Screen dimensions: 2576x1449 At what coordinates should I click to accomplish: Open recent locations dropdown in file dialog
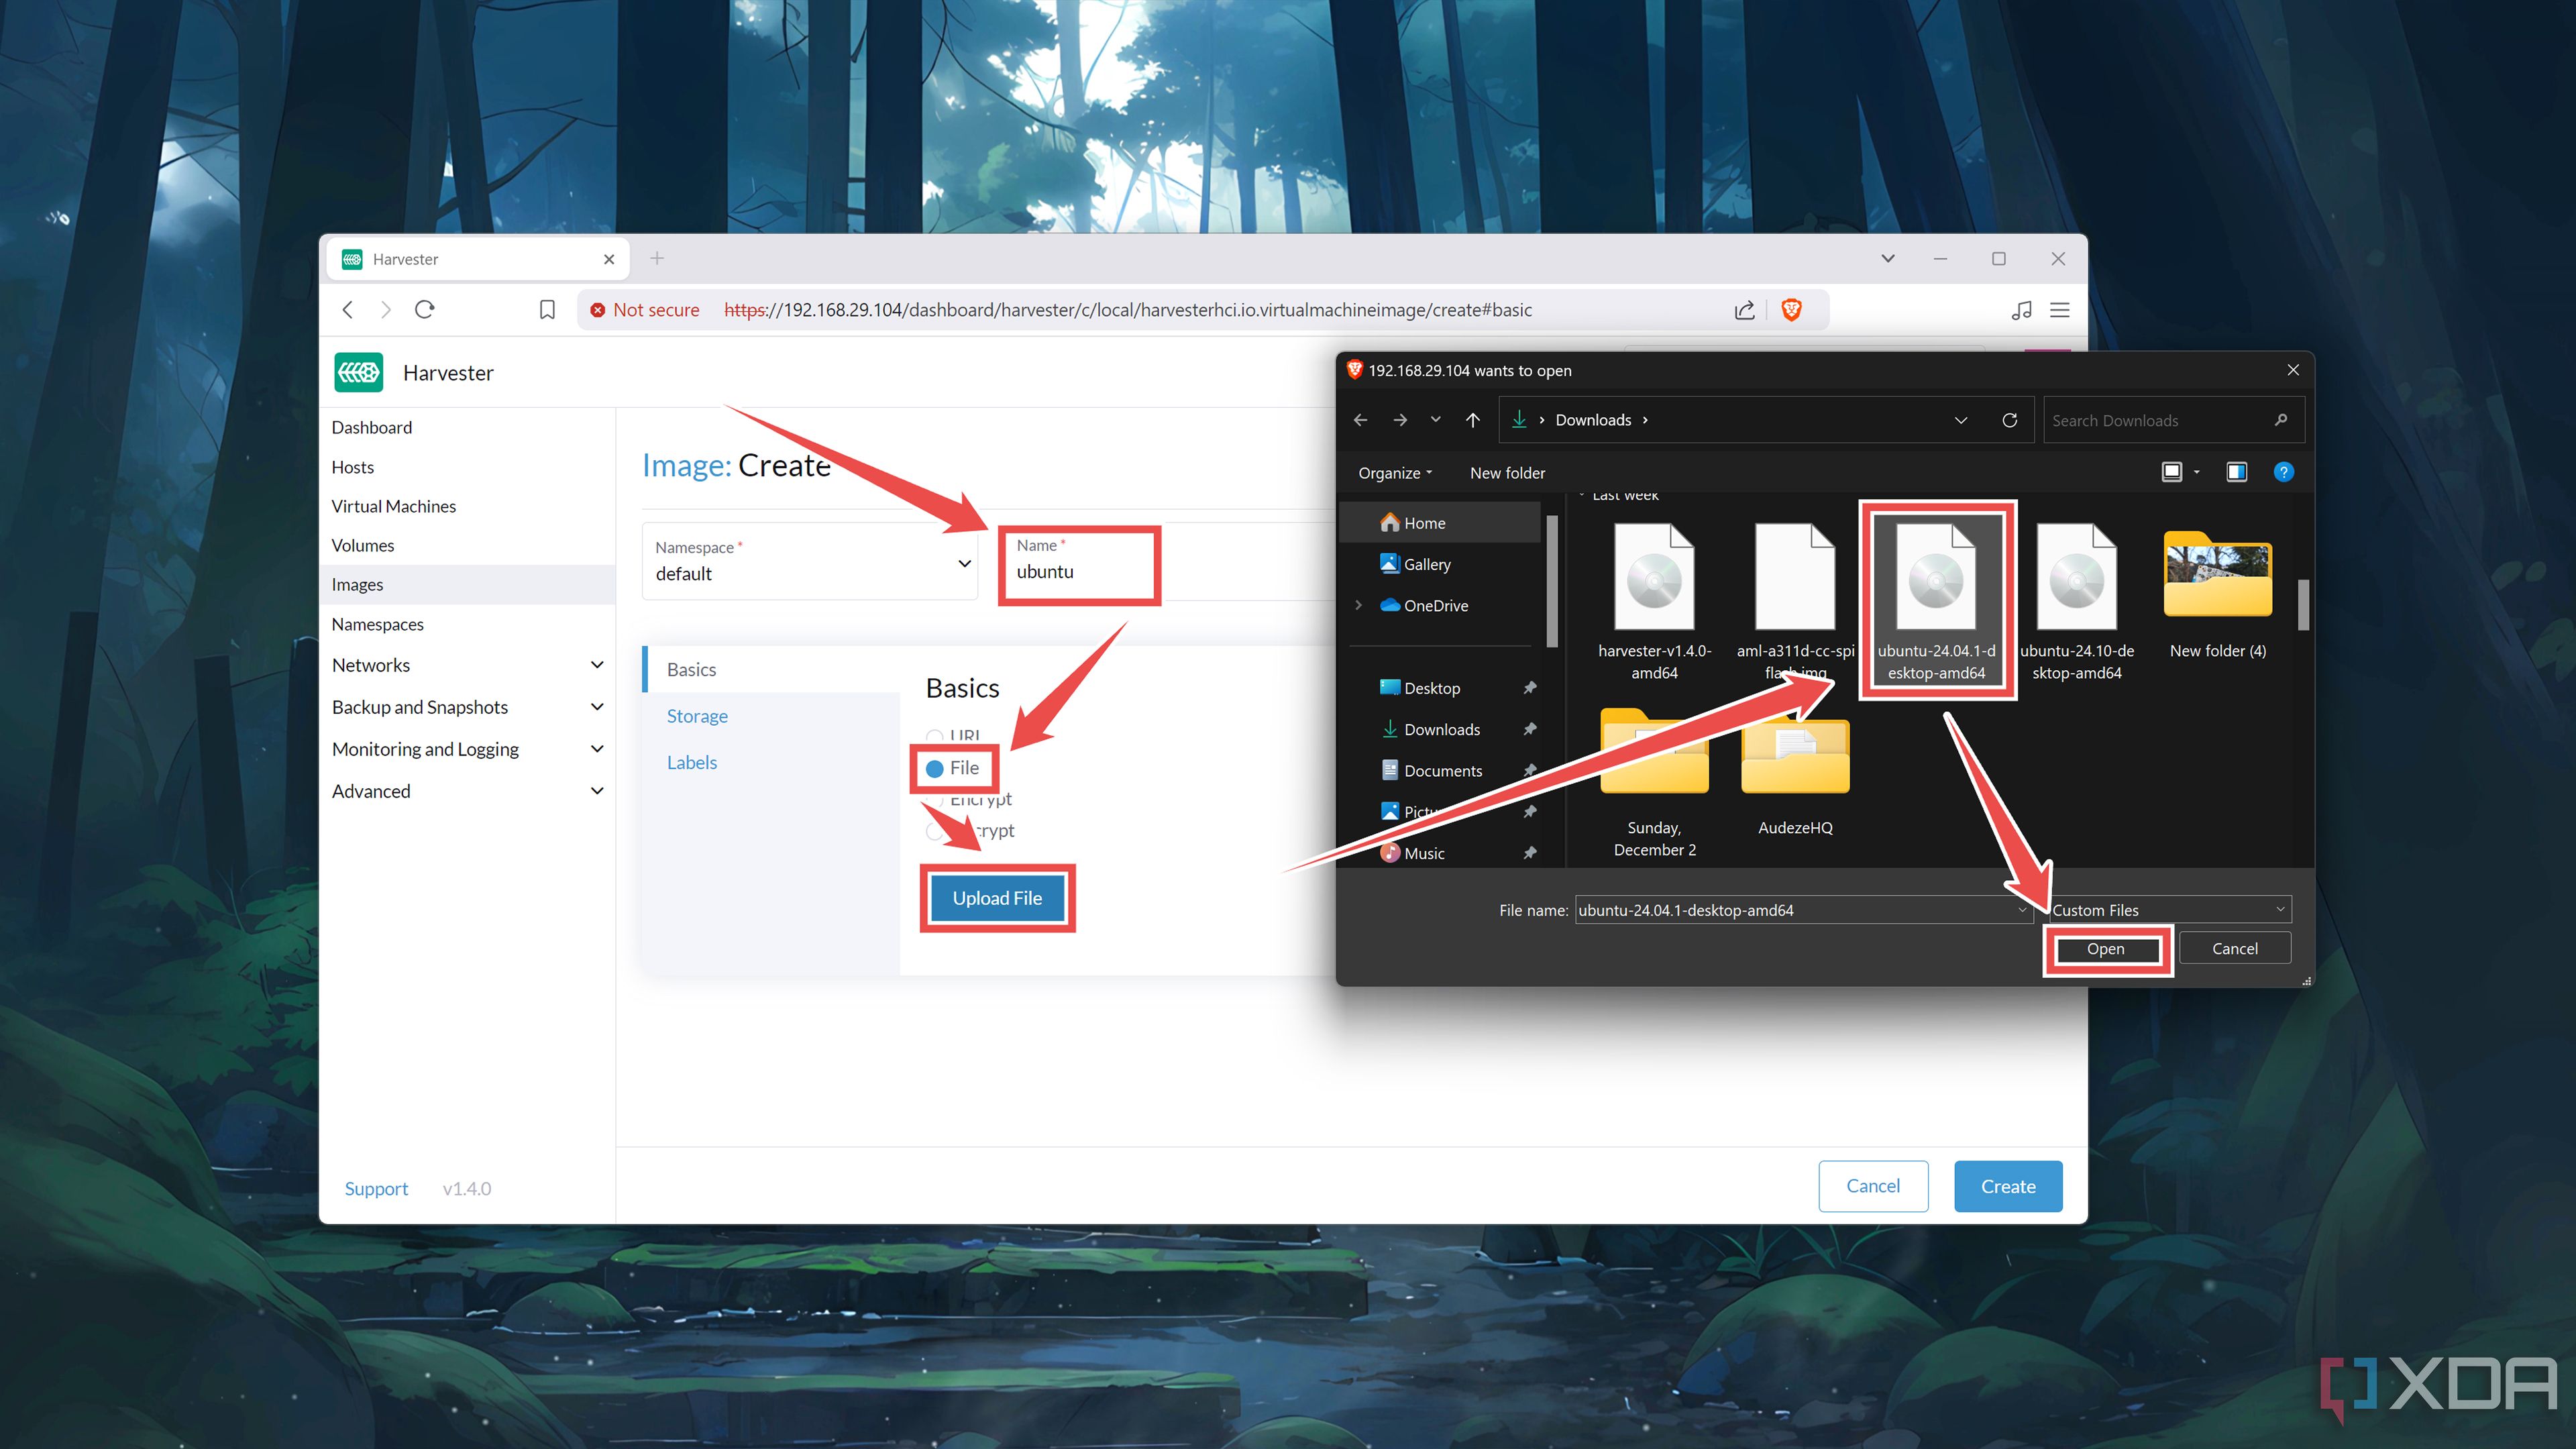(1436, 420)
